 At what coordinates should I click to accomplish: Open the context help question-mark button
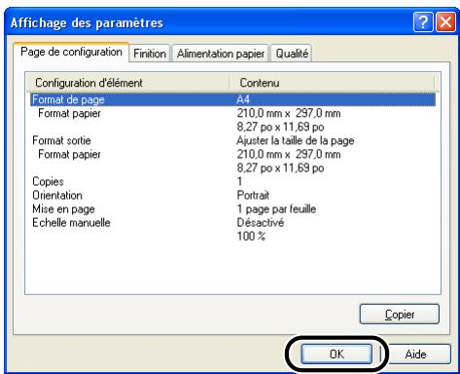point(423,22)
